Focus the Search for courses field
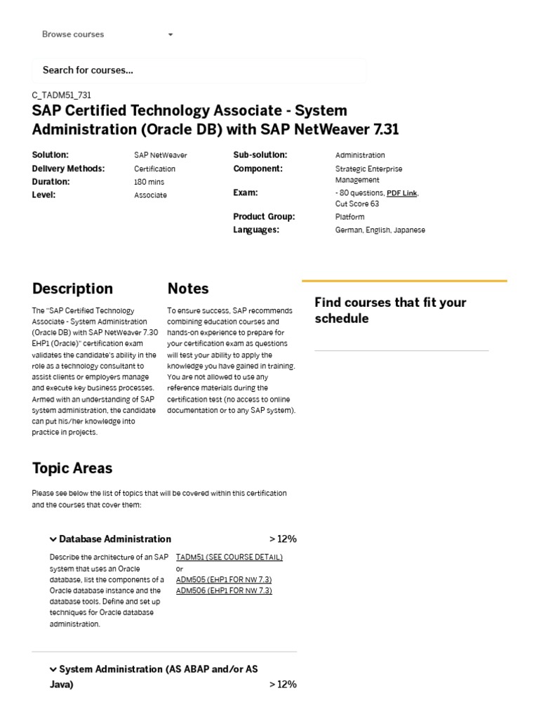 coord(199,71)
